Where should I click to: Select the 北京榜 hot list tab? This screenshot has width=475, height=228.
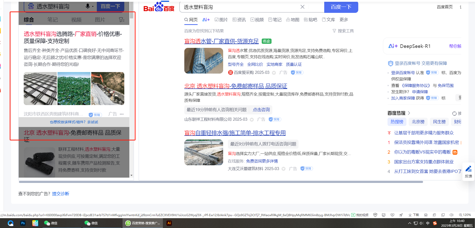coord(418,122)
